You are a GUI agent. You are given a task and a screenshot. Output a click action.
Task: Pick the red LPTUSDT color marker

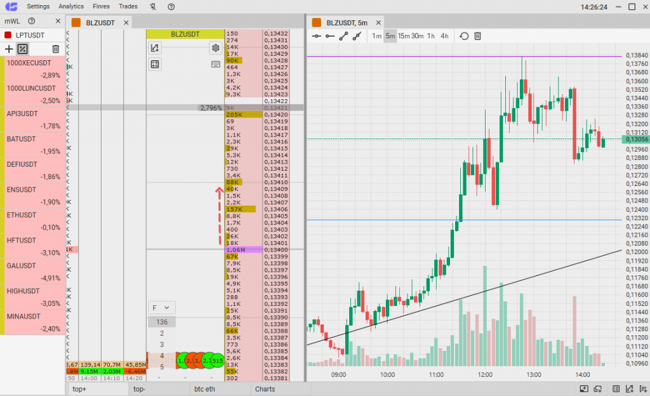8,34
